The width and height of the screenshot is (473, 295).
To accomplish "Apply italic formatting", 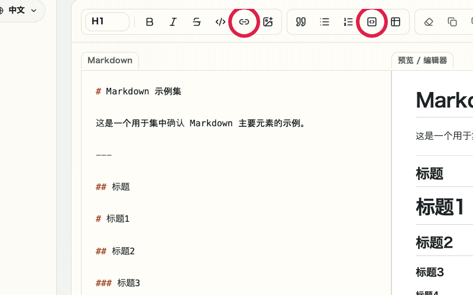I will coord(173,22).
